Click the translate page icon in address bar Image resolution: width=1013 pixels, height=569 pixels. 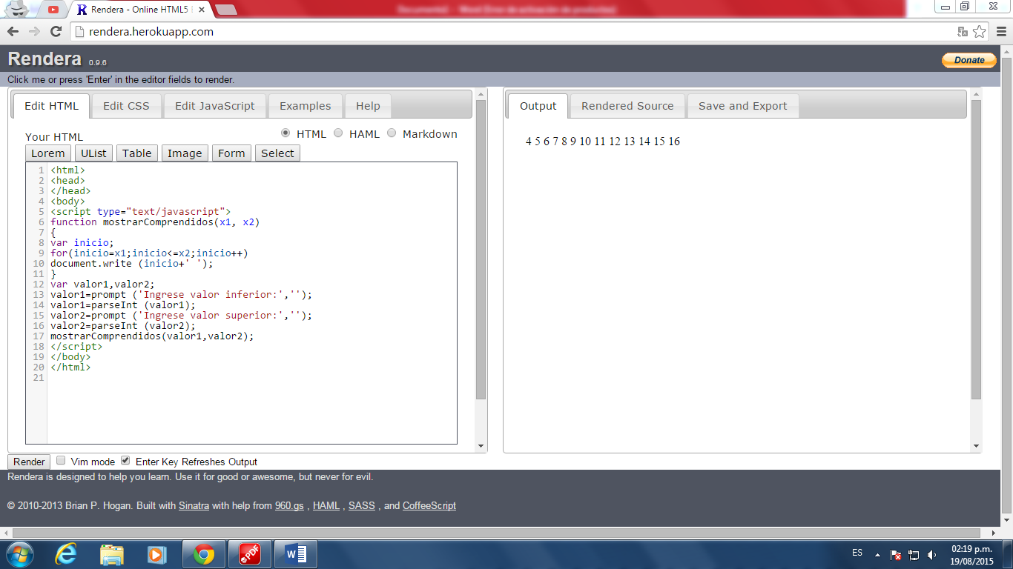click(x=963, y=31)
